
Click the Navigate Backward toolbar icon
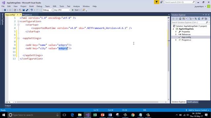(5, 10)
